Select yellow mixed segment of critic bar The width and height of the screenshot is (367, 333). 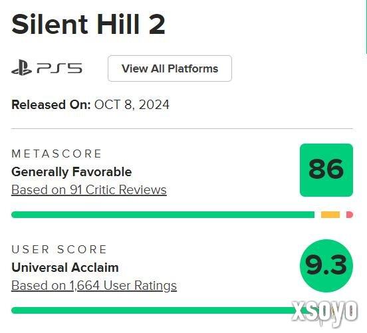pos(330,215)
